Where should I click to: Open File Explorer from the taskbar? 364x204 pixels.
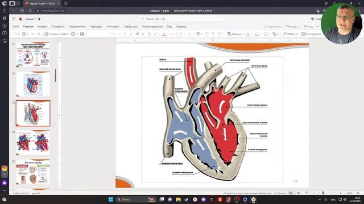tap(178, 199)
